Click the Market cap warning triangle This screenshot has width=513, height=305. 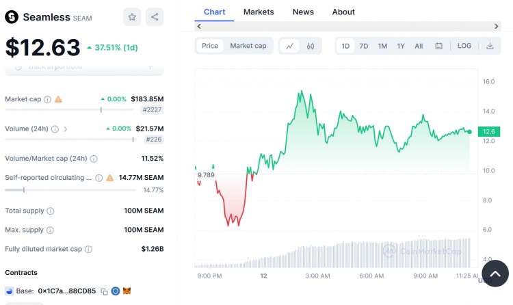pyautogui.click(x=58, y=99)
